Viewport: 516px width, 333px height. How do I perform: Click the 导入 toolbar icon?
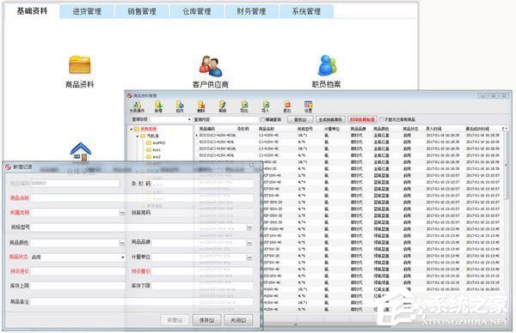[266, 106]
